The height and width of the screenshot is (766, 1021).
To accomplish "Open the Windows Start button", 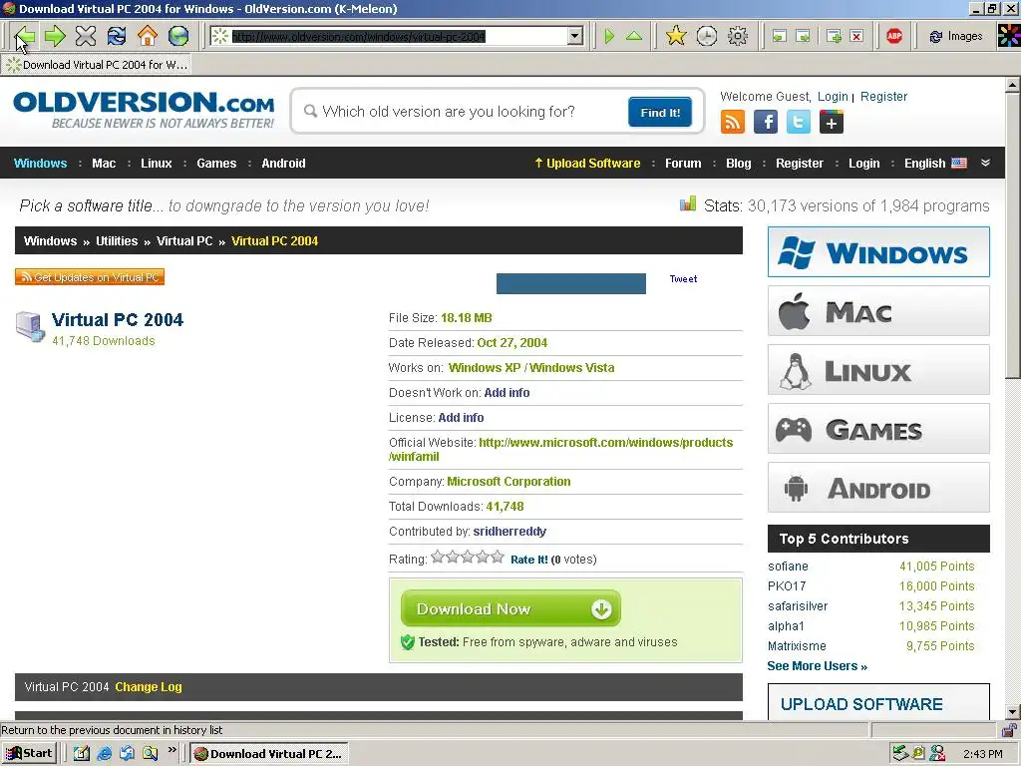I will click(x=29, y=754).
